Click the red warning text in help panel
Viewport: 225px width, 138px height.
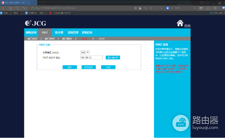point(172,69)
